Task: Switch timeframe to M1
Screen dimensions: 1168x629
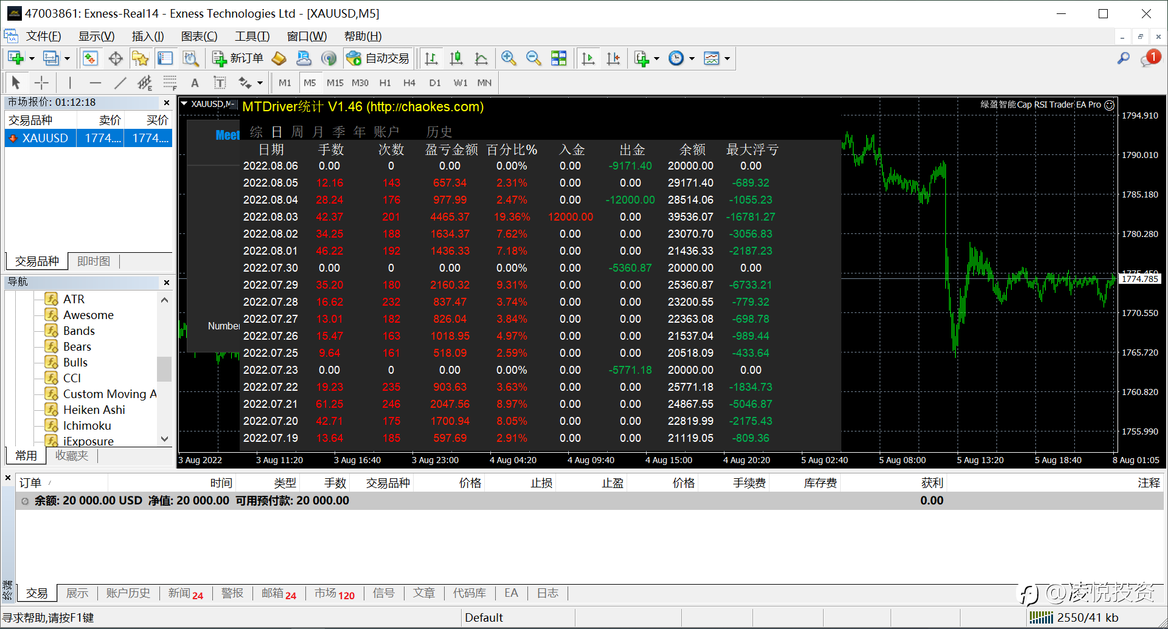Action: pos(285,83)
